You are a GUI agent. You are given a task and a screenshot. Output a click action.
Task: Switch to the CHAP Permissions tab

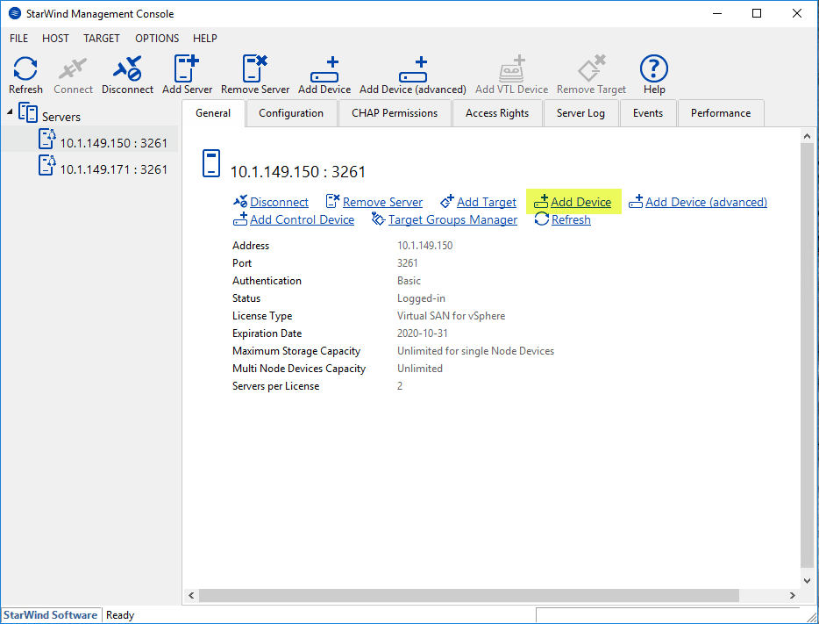point(395,113)
